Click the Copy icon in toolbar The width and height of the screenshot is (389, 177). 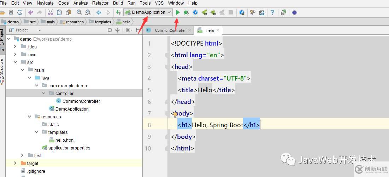tap(59, 12)
